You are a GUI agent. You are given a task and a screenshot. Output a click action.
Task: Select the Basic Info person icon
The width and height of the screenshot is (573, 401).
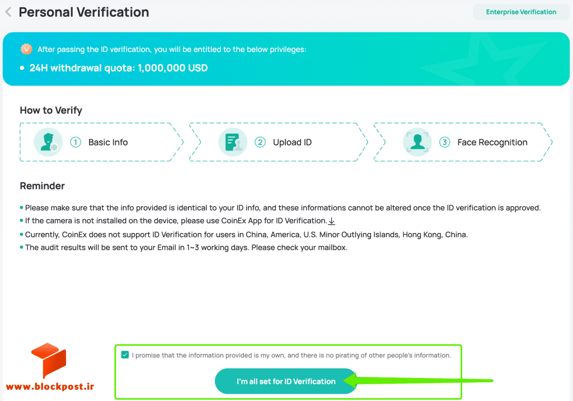(48, 142)
